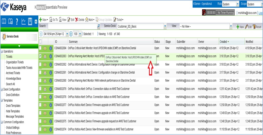
Task: Open the Mark toolbar menu
Action: pyautogui.click(x=90, y=20)
